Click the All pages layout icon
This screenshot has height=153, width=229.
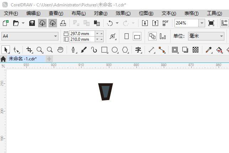coord(152,36)
